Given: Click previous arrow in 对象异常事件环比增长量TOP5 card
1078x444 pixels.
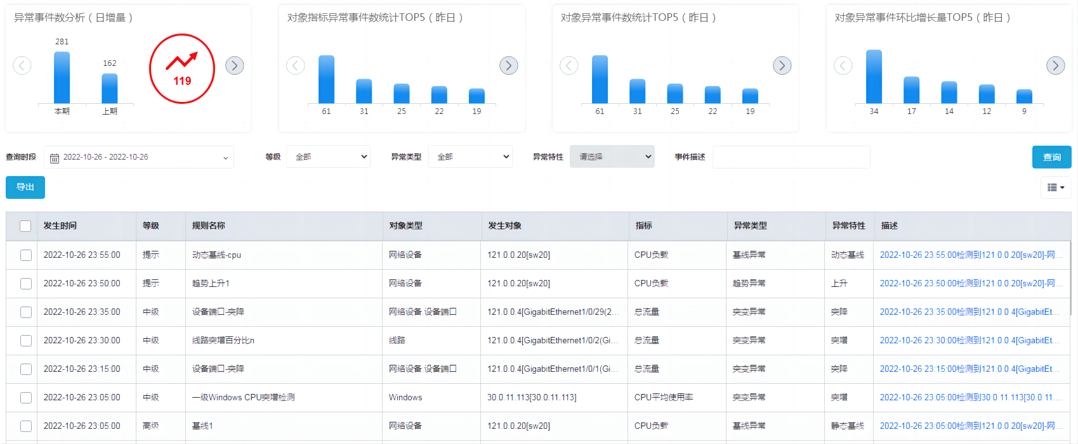Looking at the screenshot, I should coord(843,65).
